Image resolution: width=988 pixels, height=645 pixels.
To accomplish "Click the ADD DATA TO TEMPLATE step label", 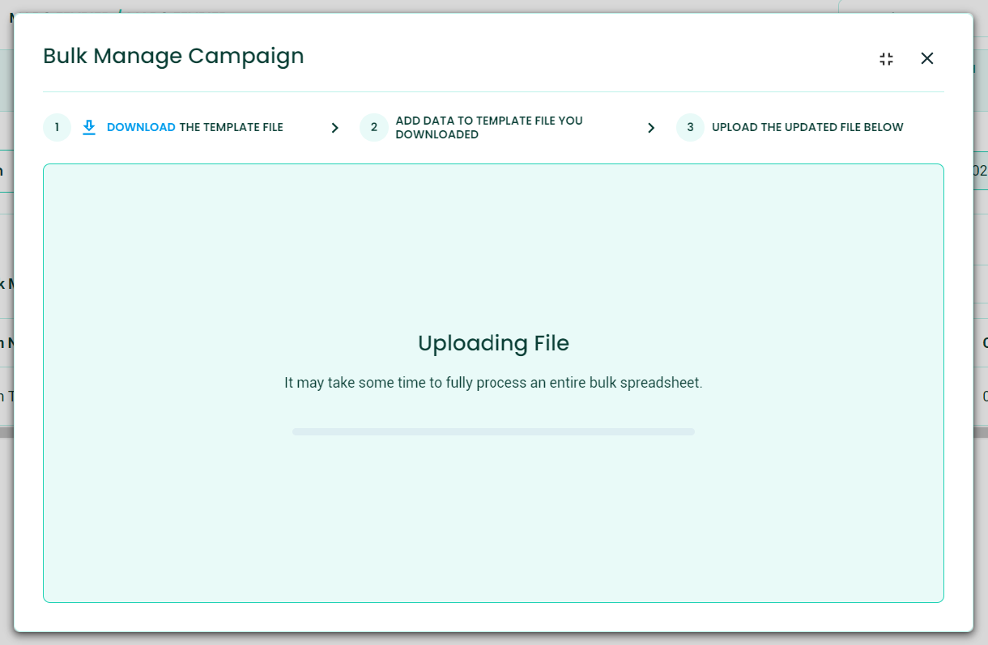I will (488, 127).
